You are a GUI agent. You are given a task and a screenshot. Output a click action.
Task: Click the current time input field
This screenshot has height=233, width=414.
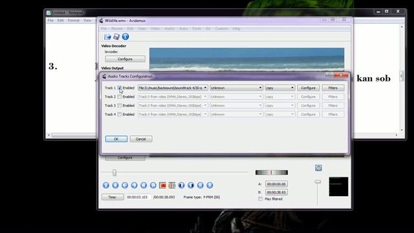(138, 197)
